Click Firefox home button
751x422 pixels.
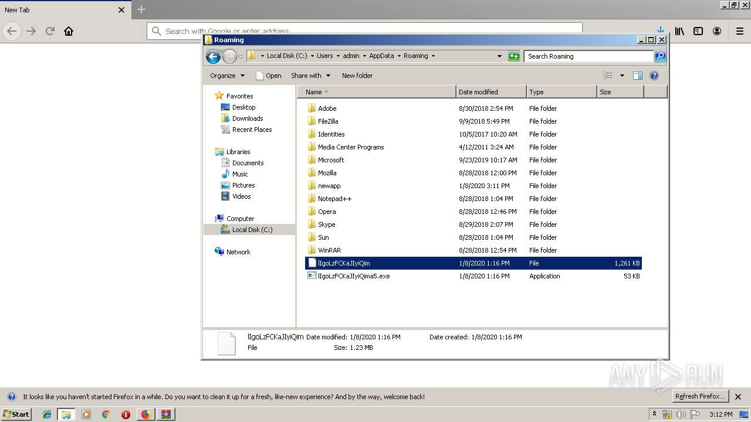69,31
